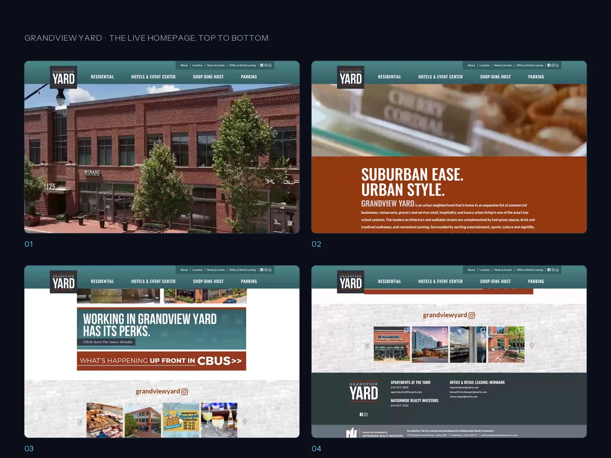Screen dimensions: 611x458
Task: Open the brick patio bench thumbnail in screenshot 04
Action: [507, 345]
